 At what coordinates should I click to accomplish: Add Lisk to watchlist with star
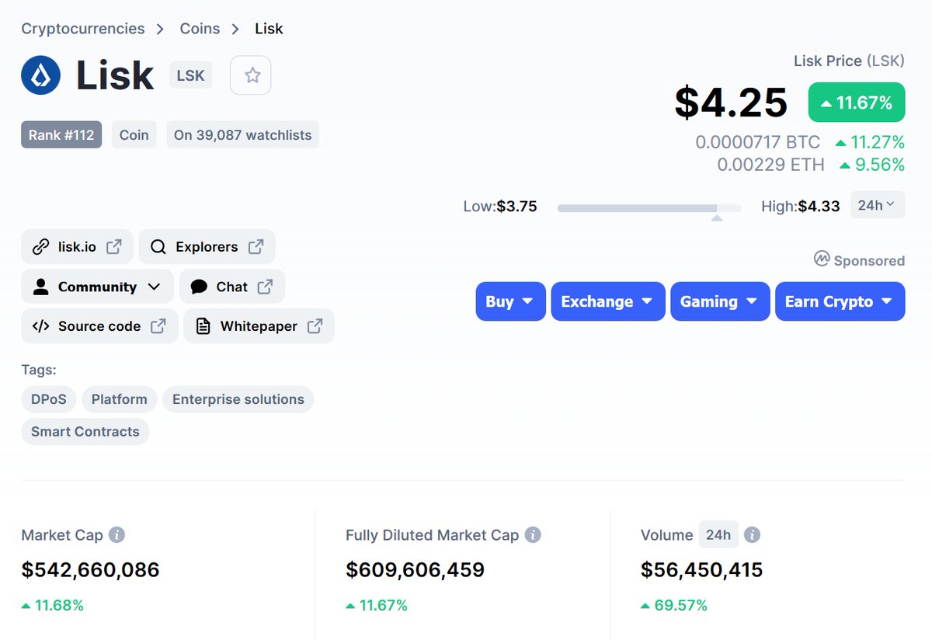point(251,75)
